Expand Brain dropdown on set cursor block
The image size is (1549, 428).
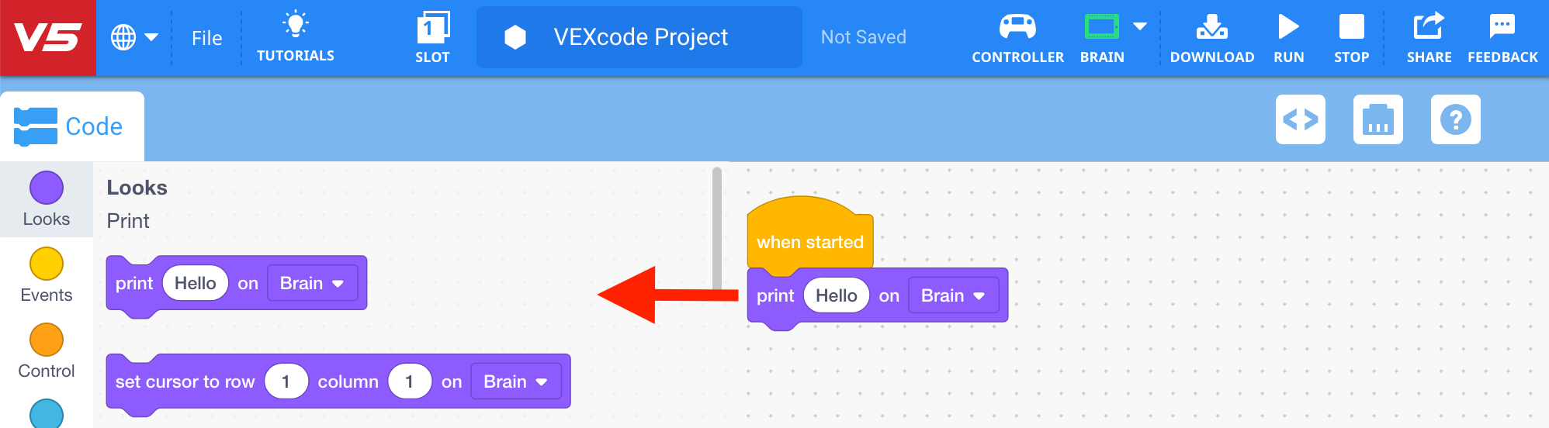click(515, 381)
